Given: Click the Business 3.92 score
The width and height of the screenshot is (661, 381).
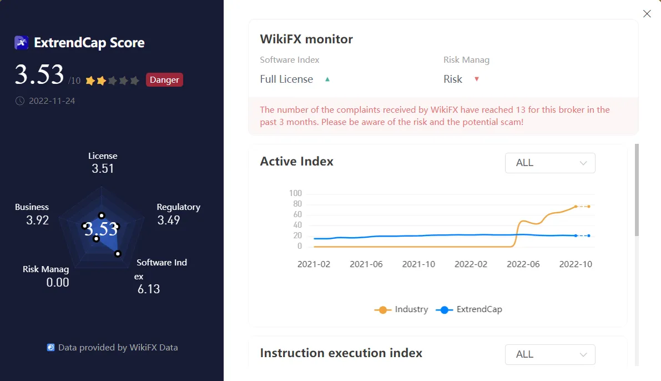Looking at the screenshot, I should [x=32, y=214].
